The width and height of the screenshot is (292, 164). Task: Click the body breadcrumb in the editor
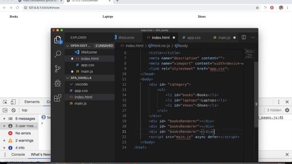181,46
